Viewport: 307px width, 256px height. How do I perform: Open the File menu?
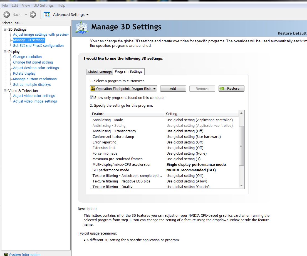coord(5,5)
